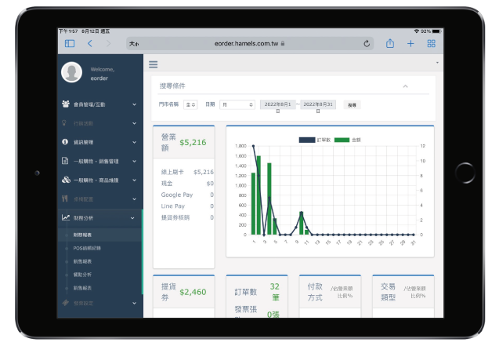Click the ticket icon at sidebar bottom
499x346 pixels.
click(x=66, y=303)
